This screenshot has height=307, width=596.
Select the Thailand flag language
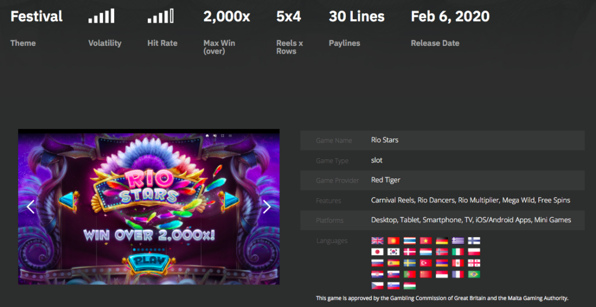(409, 241)
